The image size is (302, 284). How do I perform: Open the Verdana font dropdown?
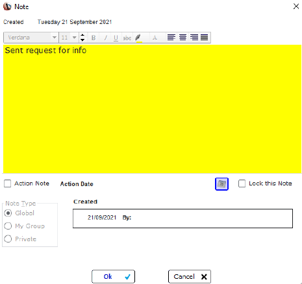click(55, 38)
